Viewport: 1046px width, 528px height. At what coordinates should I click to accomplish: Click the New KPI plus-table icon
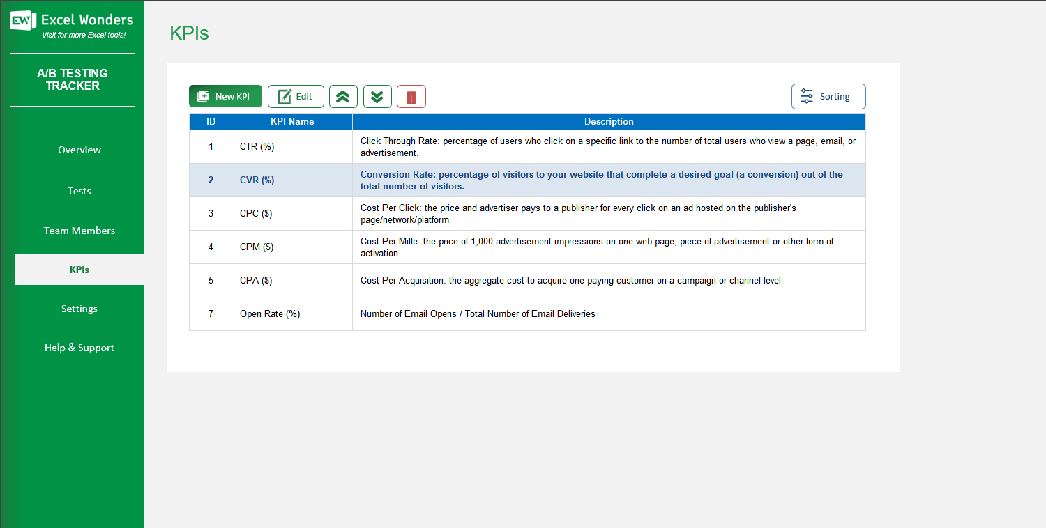[206, 96]
